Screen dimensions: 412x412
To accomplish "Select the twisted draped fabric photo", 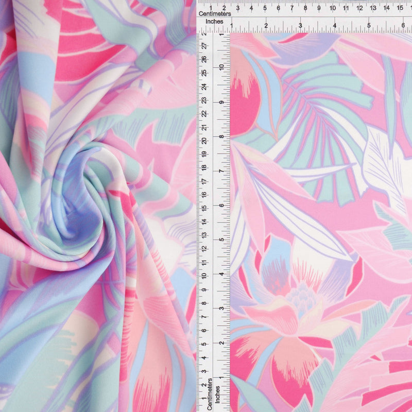I will 98,206.
